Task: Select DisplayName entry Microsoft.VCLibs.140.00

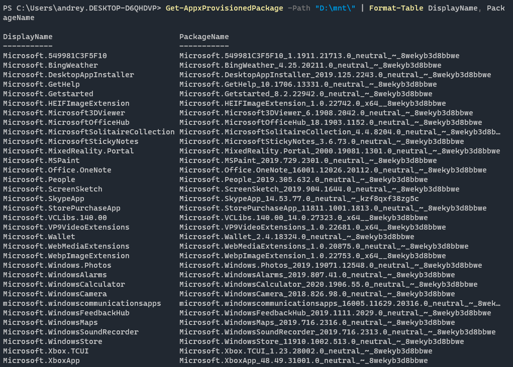Action: [55, 218]
